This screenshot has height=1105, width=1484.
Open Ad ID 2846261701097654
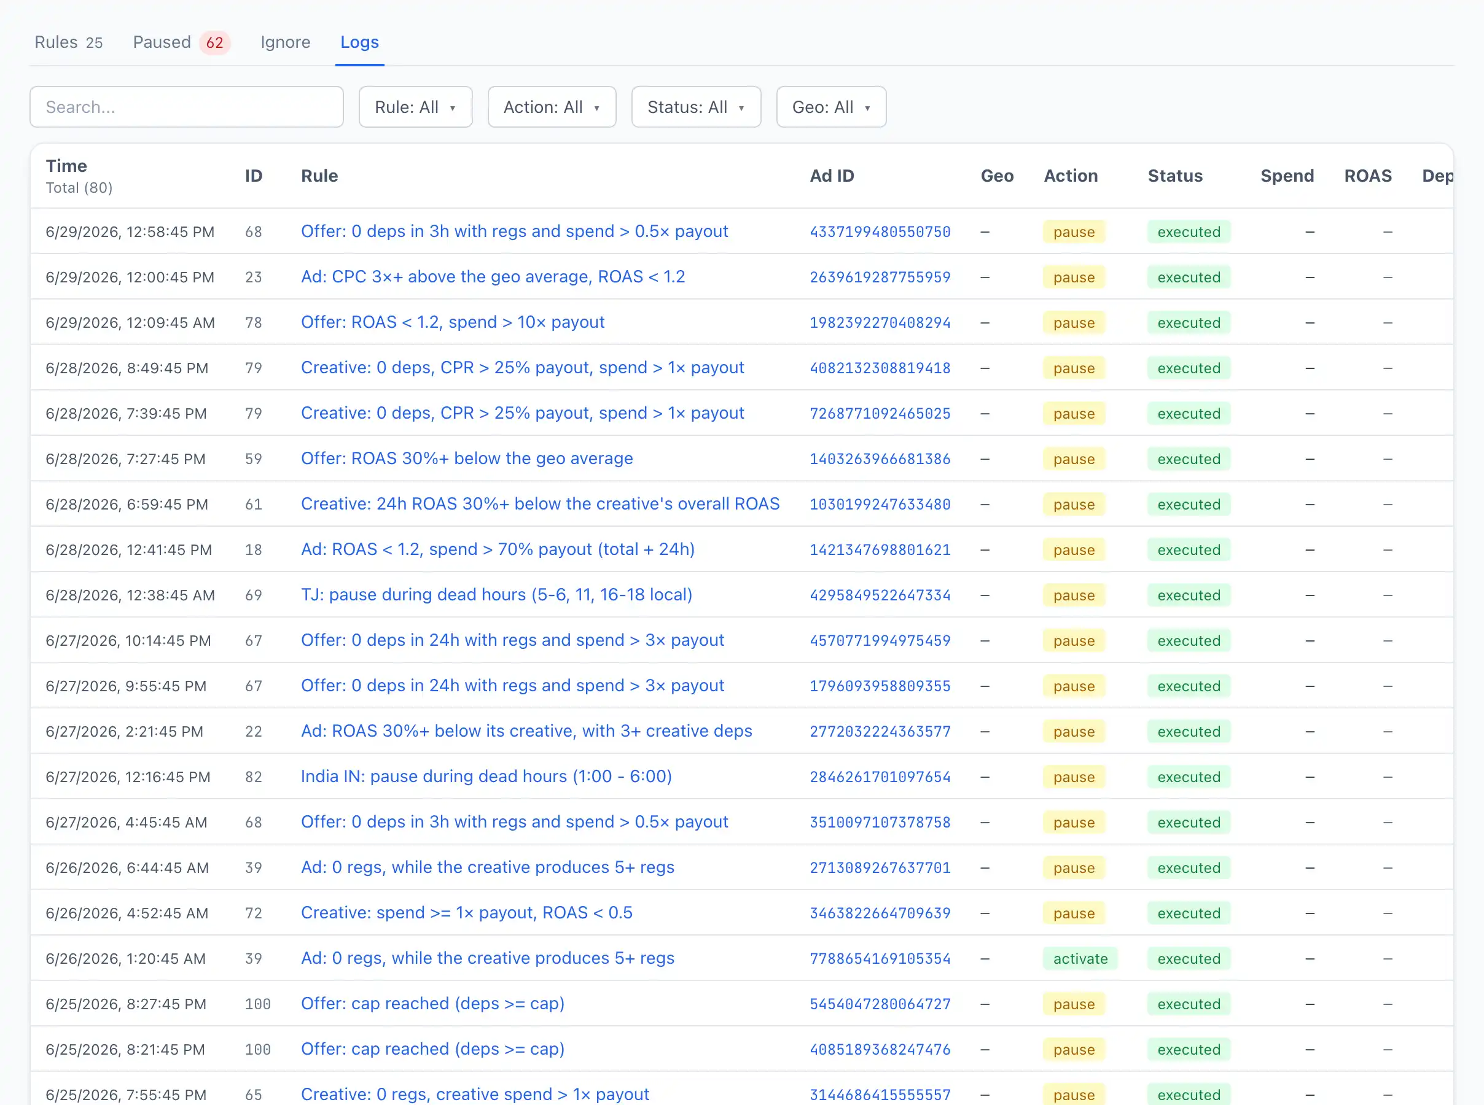point(880,778)
